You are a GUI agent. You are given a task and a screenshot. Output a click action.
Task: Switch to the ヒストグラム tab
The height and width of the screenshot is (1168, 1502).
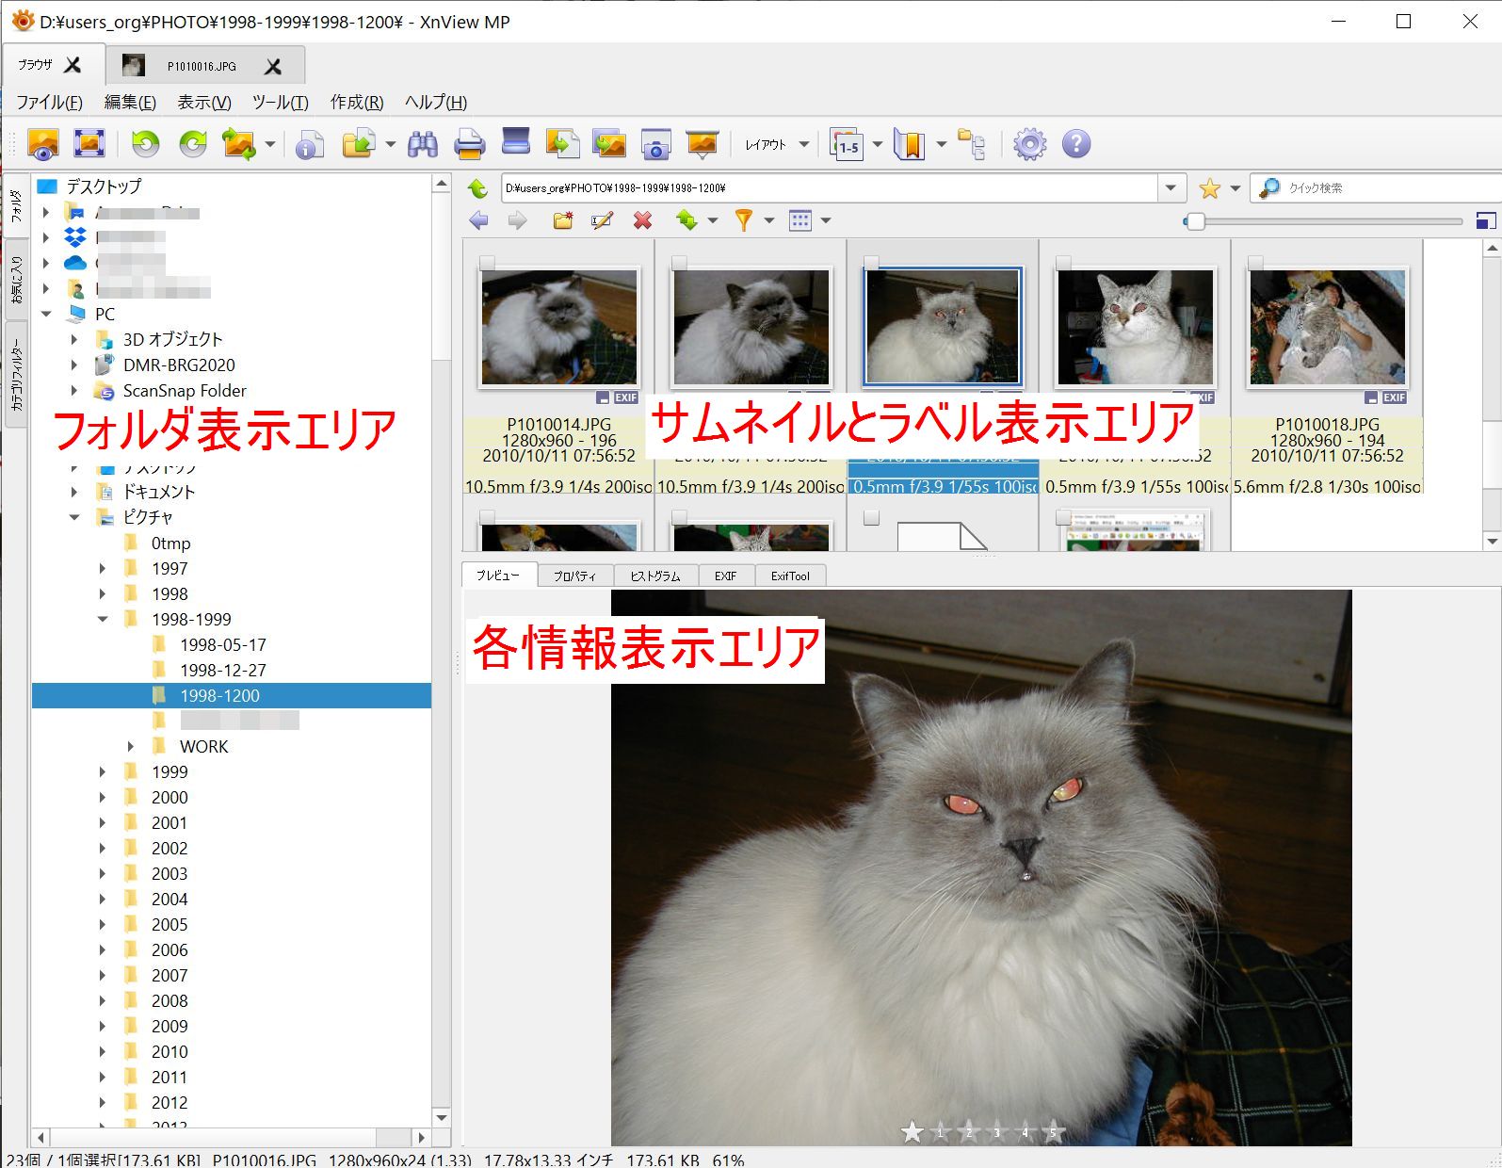pos(655,576)
